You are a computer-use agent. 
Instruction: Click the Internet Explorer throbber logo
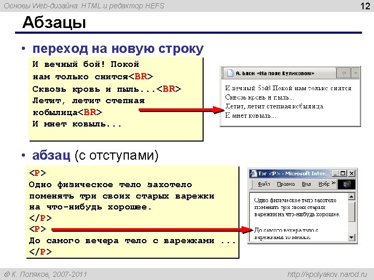[x=346, y=184]
